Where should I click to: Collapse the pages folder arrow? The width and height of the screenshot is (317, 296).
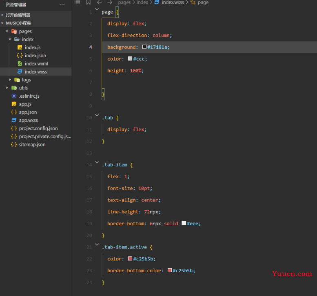coord(7,31)
